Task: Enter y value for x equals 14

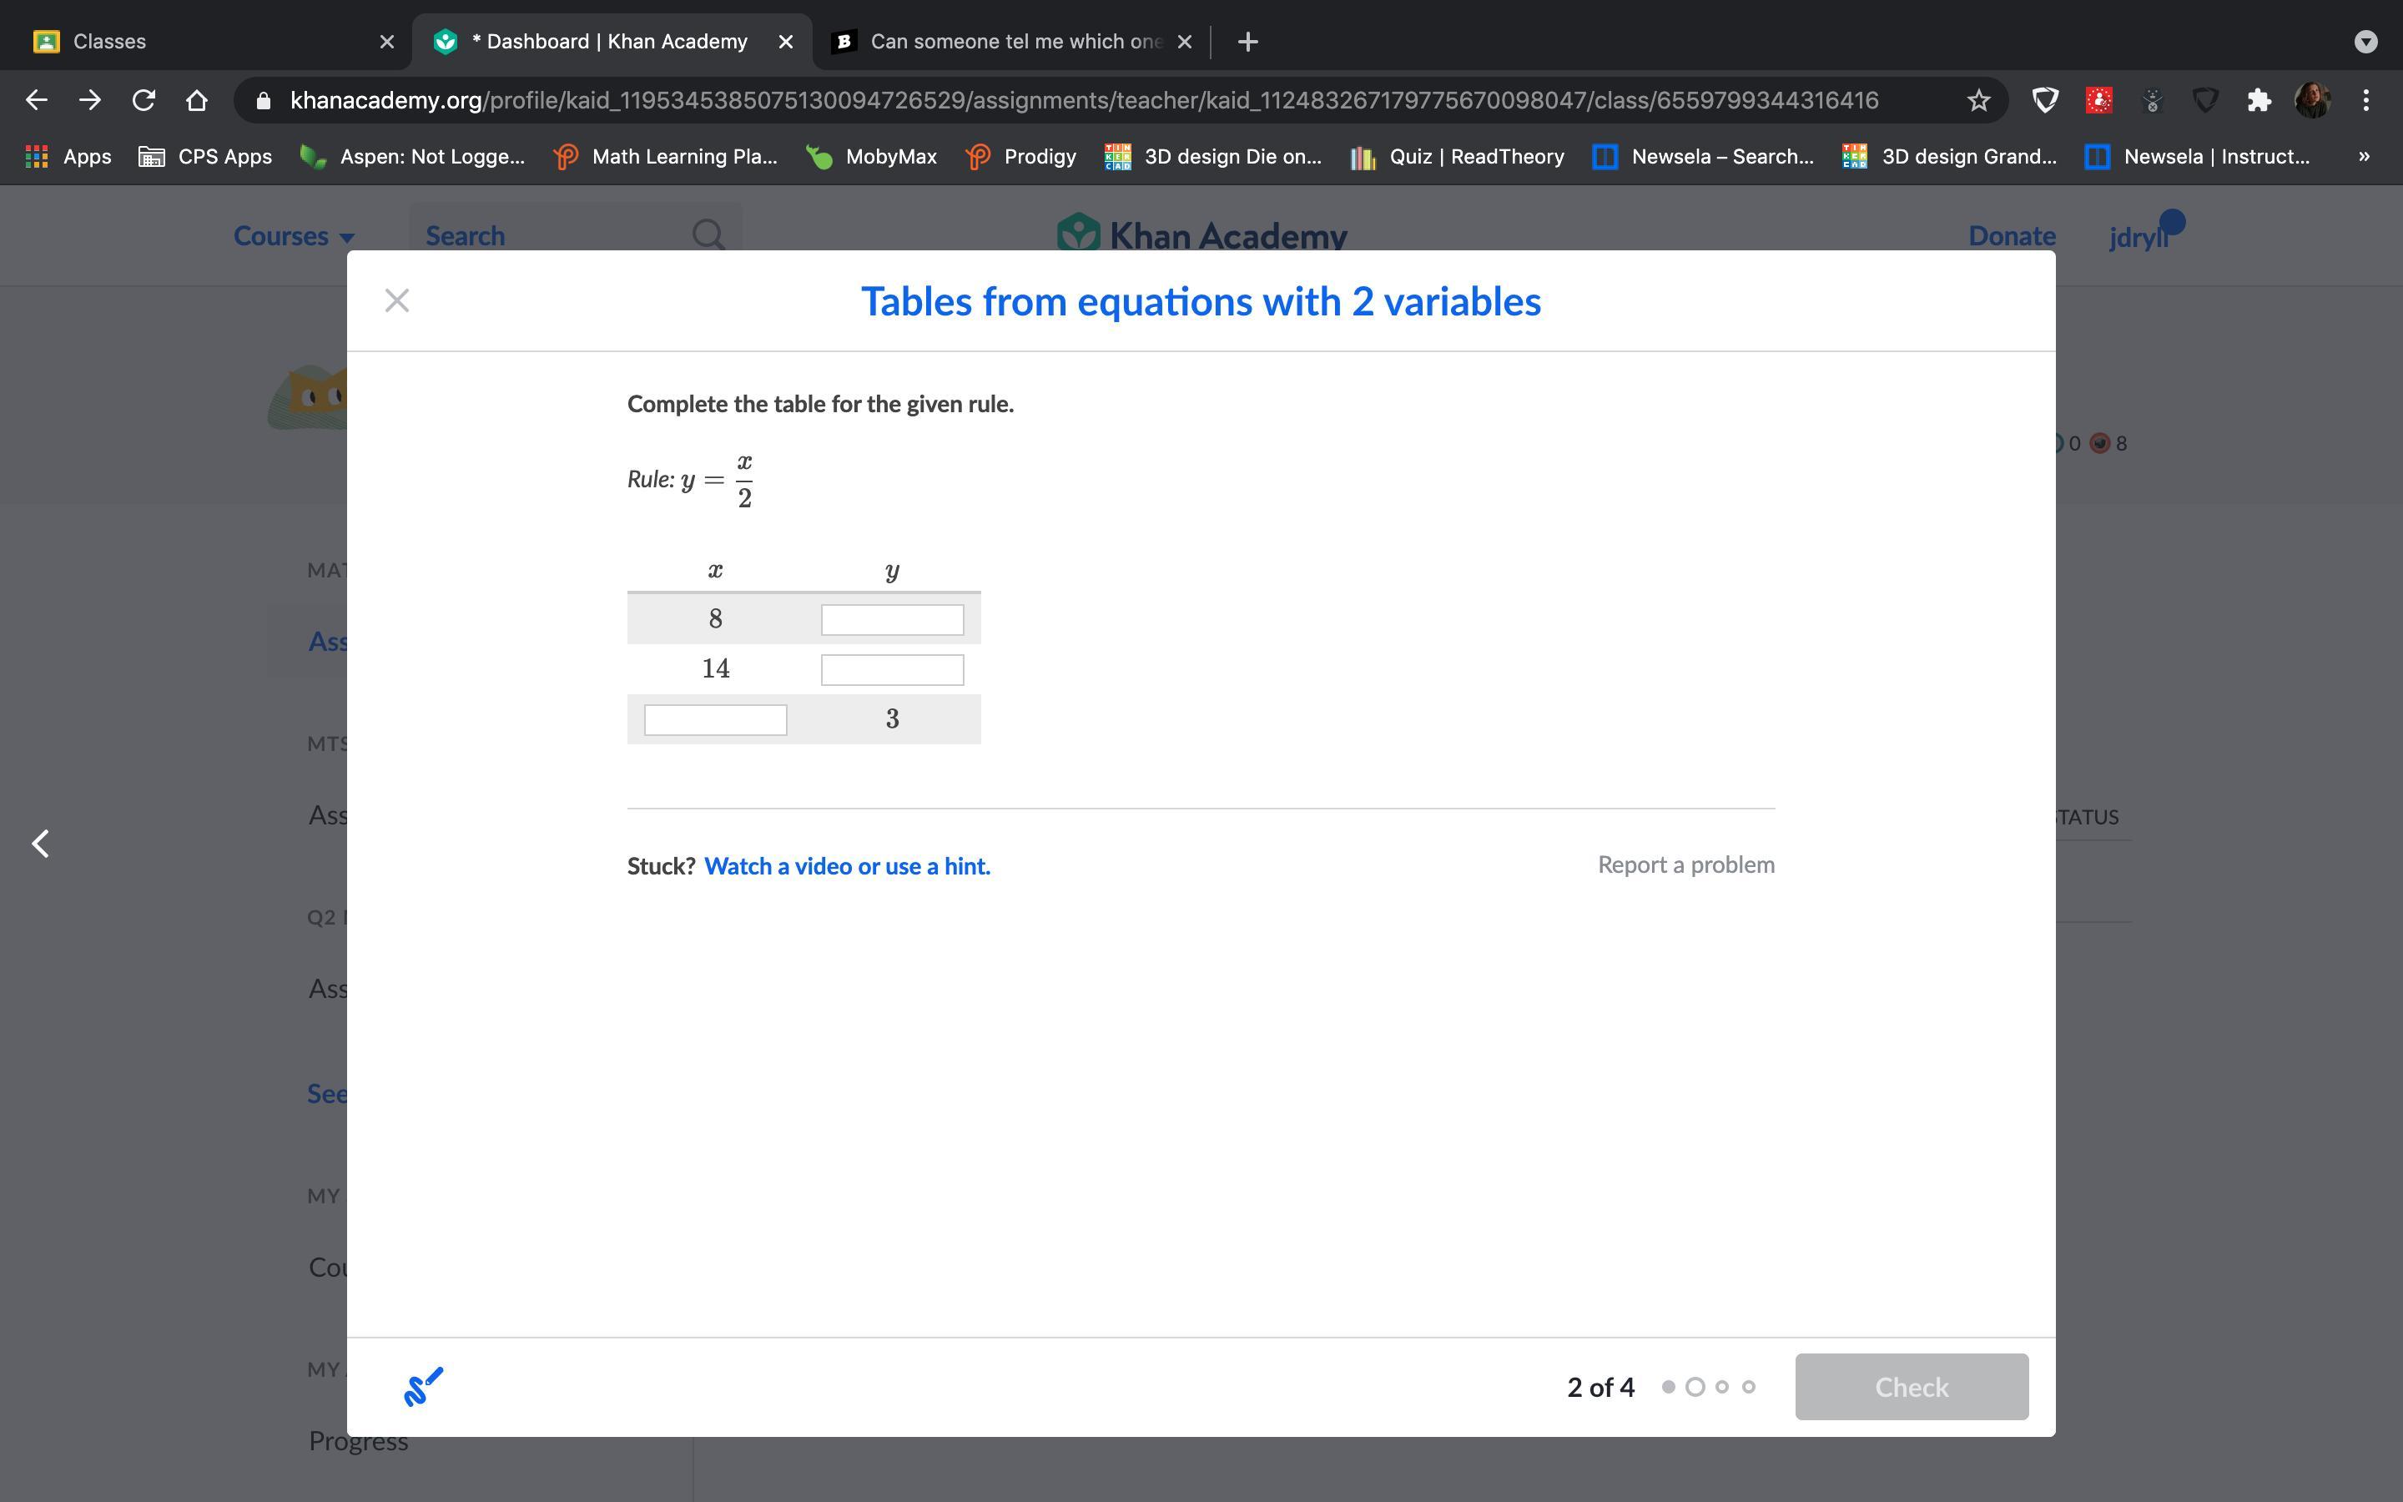Action: (x=892, y=669)
